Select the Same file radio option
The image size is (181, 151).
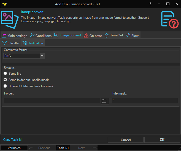tap(6, 74)
